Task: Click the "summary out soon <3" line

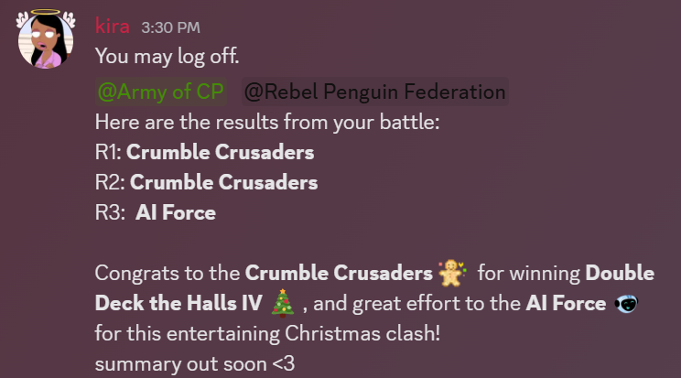Action: 192,362
